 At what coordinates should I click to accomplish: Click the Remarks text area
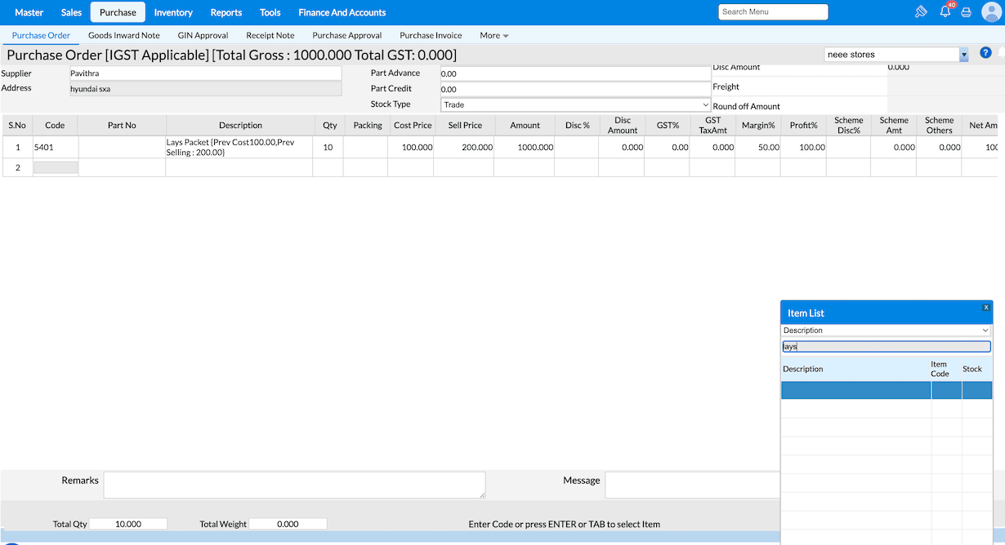pos(294,485)
